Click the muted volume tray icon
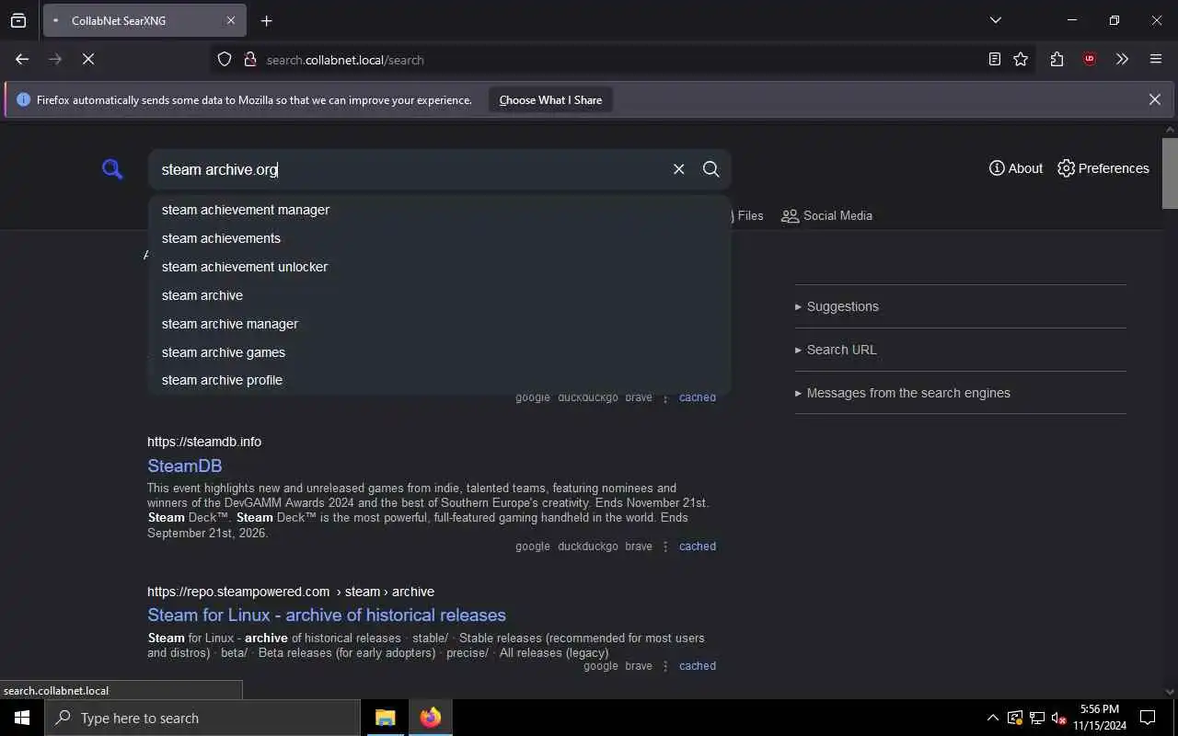 coord(1059,718)
